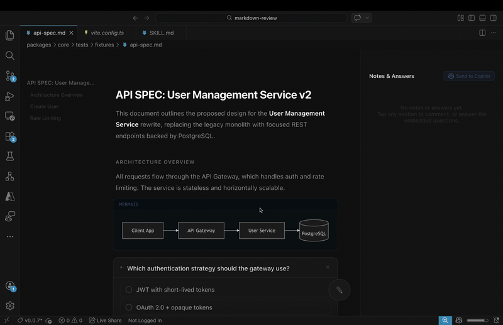This screenshot has height=325, width=503.
Task: Switch to the api-spec.md tab
Action: [49, 33]
